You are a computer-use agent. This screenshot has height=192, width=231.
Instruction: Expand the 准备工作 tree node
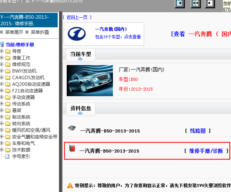pyautogui.click(x=1, y=58)
